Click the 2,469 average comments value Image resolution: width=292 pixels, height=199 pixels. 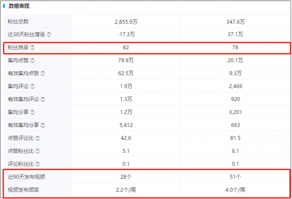[235, 86]
